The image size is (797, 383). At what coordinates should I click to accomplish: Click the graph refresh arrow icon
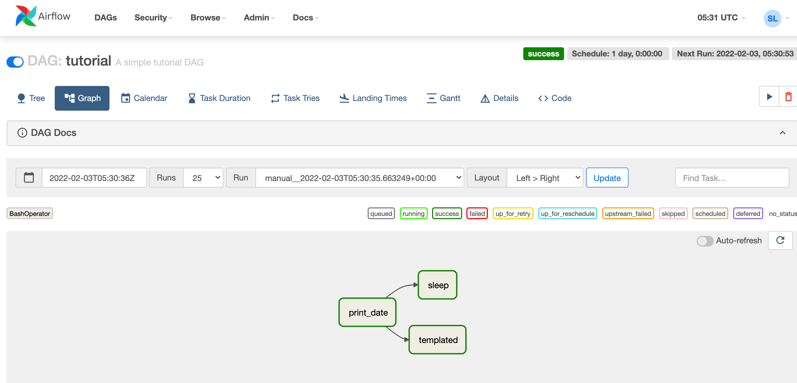(x=780, y=240)
